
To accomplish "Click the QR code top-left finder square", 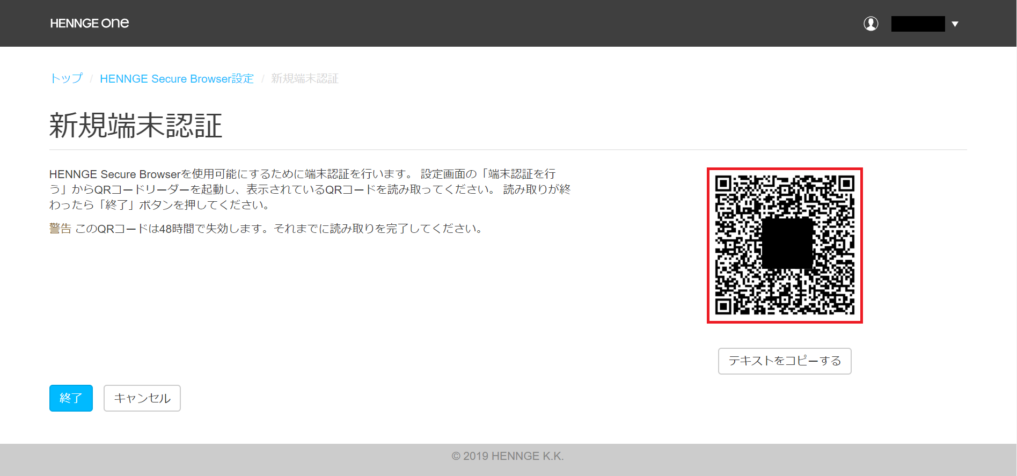I will tap(723, 184).
